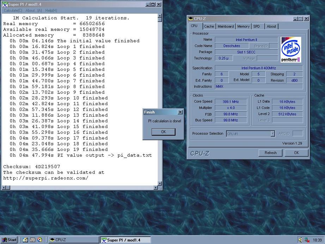
Task: Click the Instructions field showing MMX
Action: (x=259, y=86)
